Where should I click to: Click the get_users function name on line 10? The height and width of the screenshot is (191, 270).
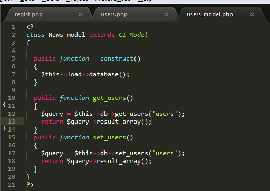[109, 98]
